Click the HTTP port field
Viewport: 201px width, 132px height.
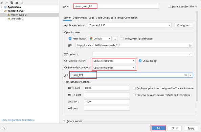pos(107,88)
